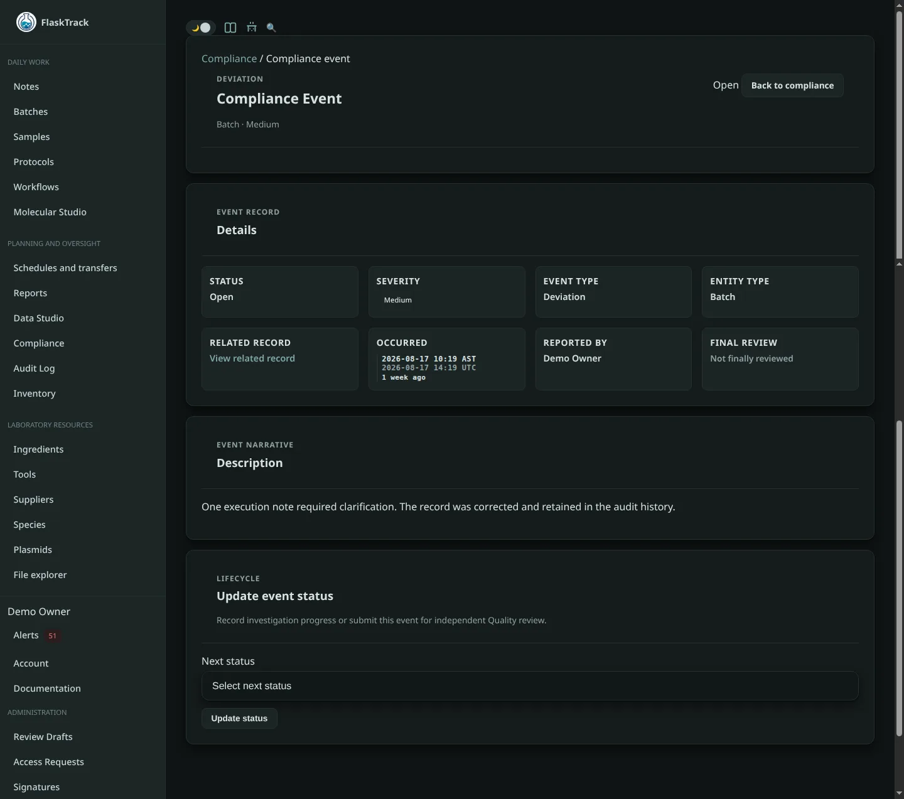Screen dimensions: 904x799
Task: Open the View related record link
Action: point(252,358)
